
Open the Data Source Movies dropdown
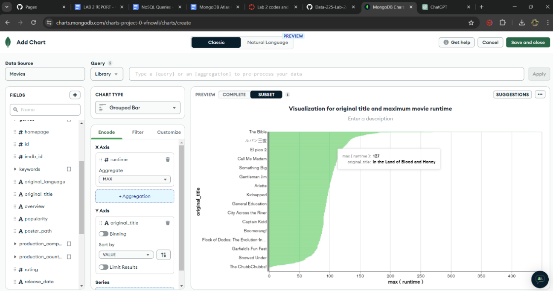(x=45, y=74)
